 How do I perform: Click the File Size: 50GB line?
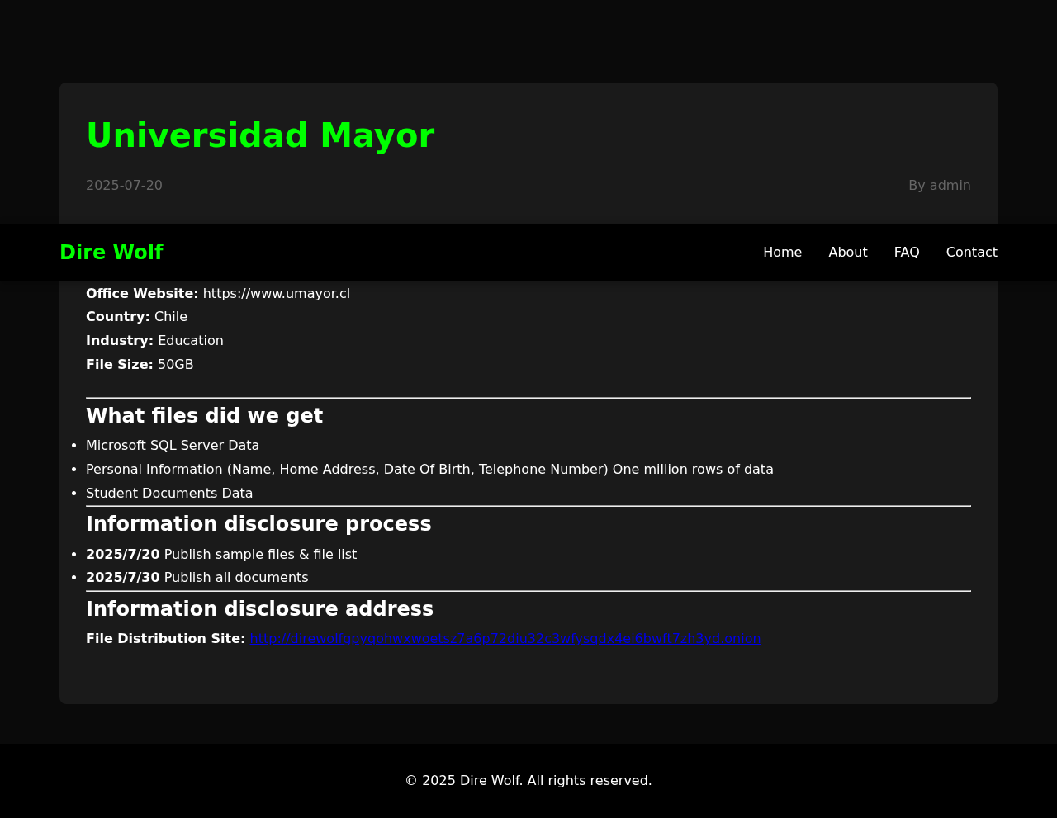point(140,365)
